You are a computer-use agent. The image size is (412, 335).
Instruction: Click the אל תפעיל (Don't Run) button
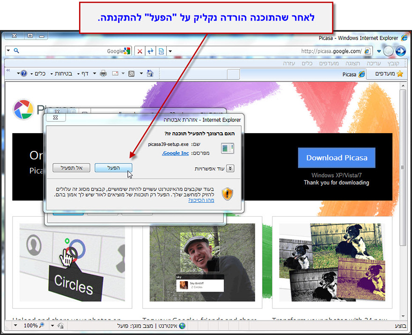click(72, 168)
